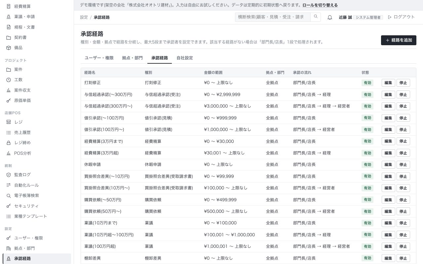Click the 有効 badge for 購買依頼(50万円〜)
This screenshot has height=264, width=423.
tap(367, 212)
